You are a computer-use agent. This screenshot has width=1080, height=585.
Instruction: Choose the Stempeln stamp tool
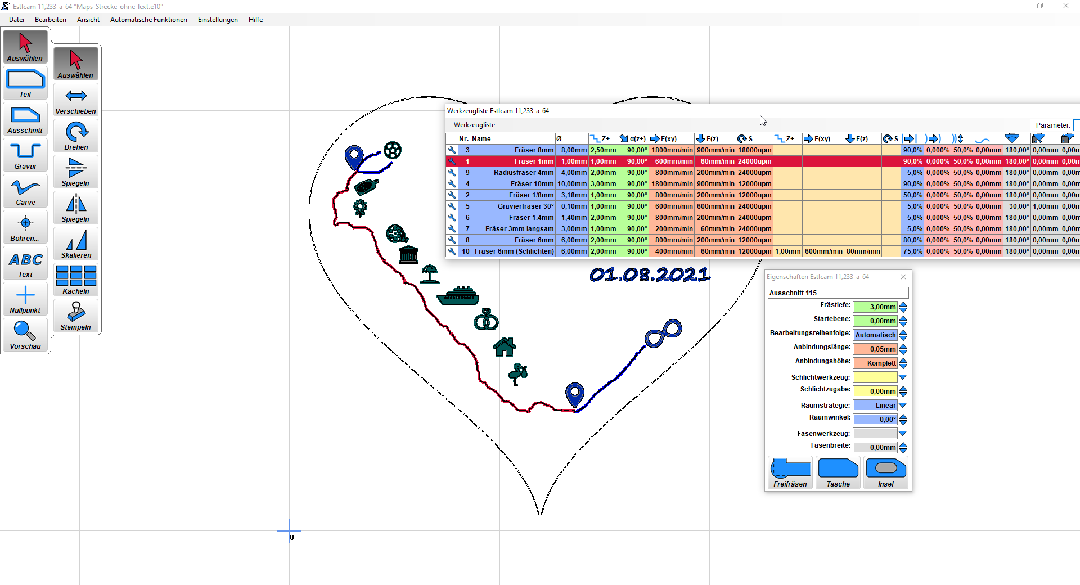(76, 316)
